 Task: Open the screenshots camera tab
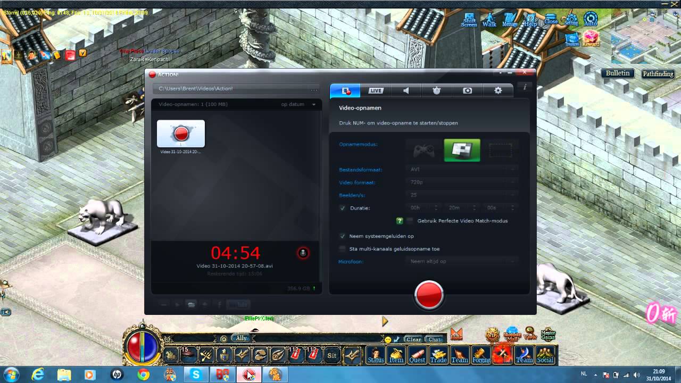point(467,90)
